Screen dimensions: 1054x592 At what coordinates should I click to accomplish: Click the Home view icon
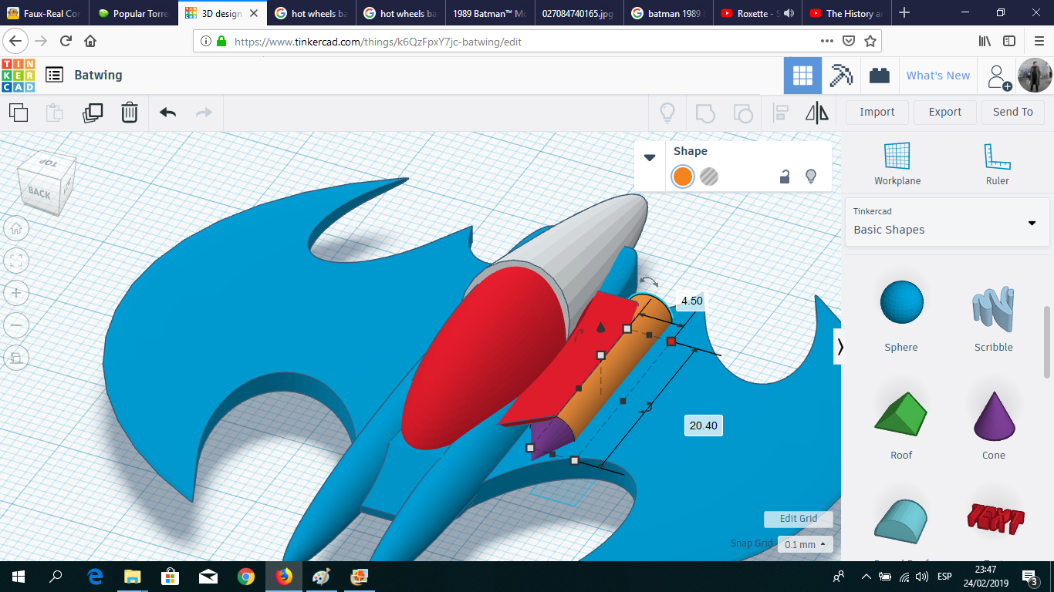coord(16,228)
